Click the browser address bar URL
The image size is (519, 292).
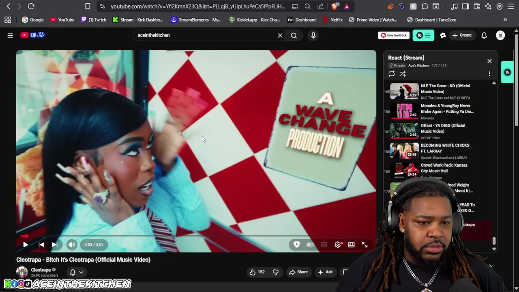198,6
